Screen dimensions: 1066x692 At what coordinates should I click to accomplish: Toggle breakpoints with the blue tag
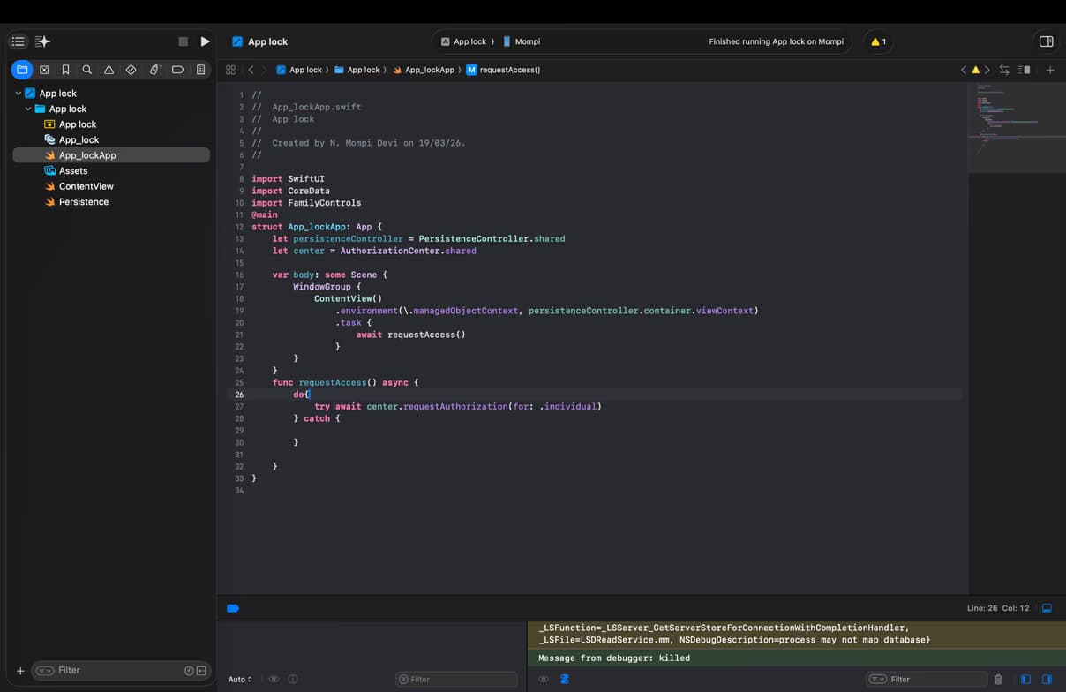pos(233,608)
